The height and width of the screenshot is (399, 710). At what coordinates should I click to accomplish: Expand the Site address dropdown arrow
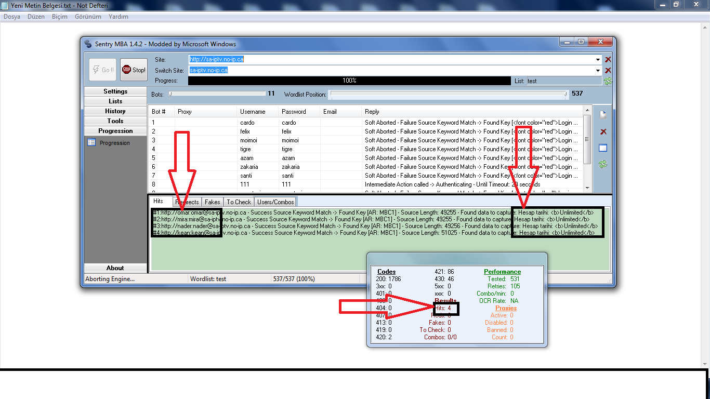point(598,60)
